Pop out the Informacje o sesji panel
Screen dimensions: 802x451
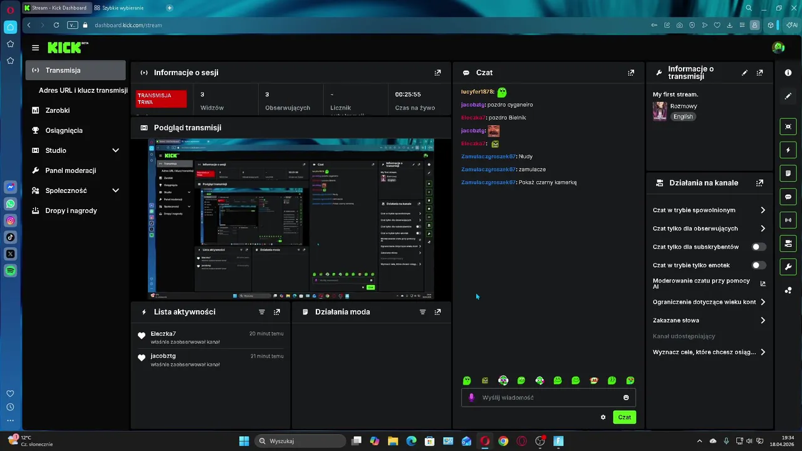437,73
